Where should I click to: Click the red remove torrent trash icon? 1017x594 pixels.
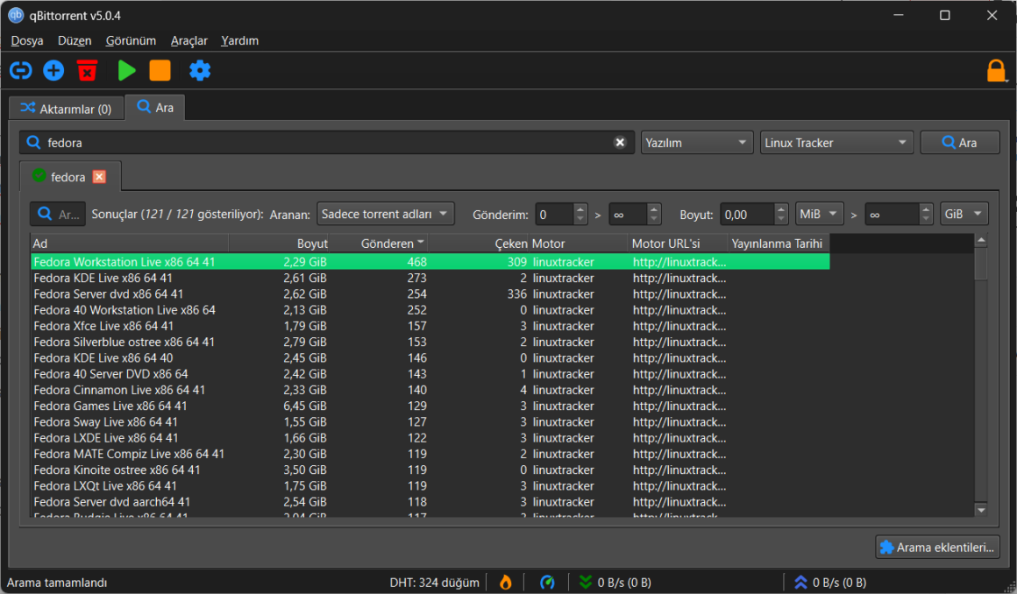(x=87, y=70)
